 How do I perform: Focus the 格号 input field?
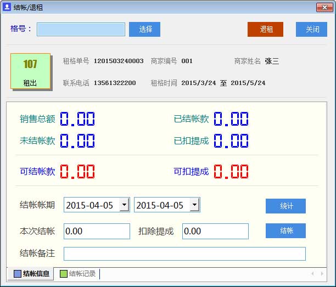(x=81, y=29)
